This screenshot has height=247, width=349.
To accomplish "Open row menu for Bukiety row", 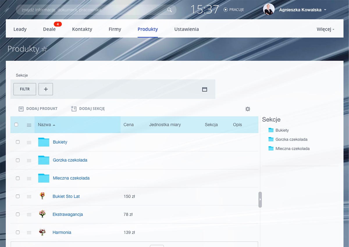I will pos(29,142).
